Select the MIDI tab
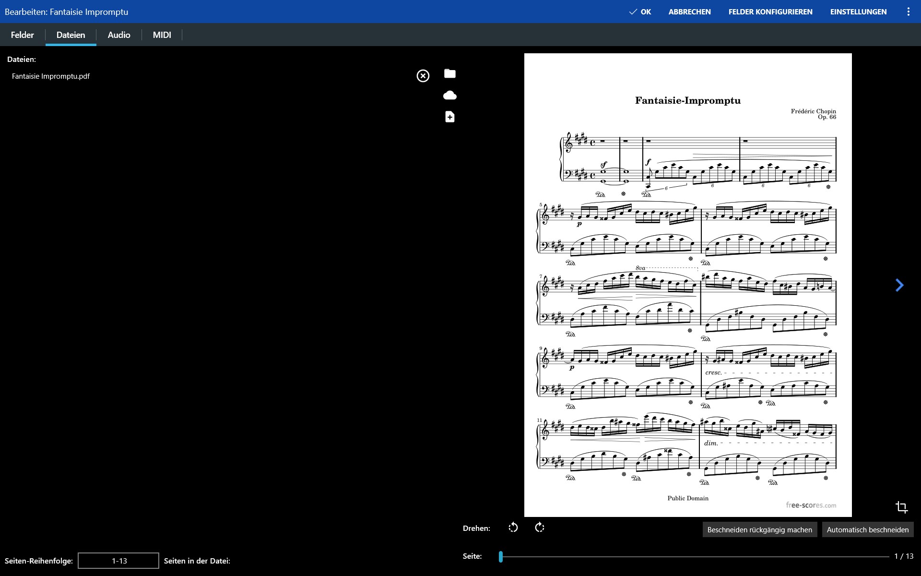The width and height of the screenshot is (921, 576). pyautogui.click(x=162, y=35)
